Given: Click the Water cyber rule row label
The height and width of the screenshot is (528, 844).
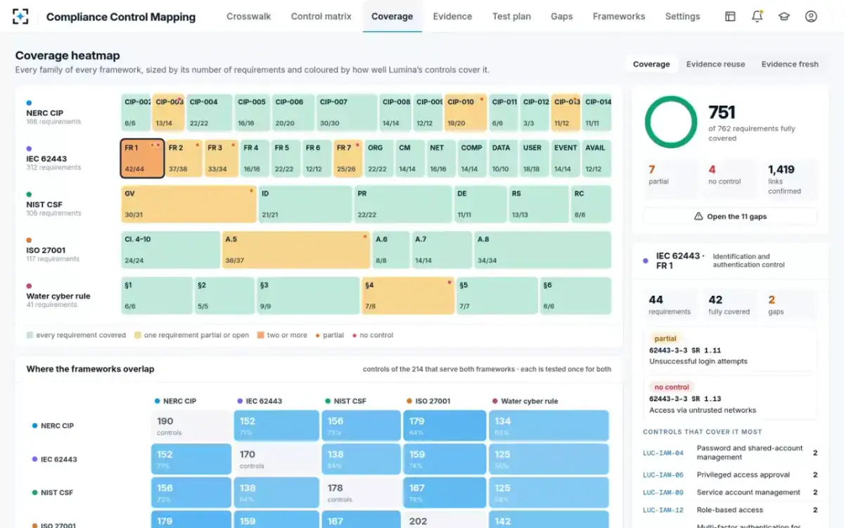Looking at the screenshot, I should (x=58, y=296).
